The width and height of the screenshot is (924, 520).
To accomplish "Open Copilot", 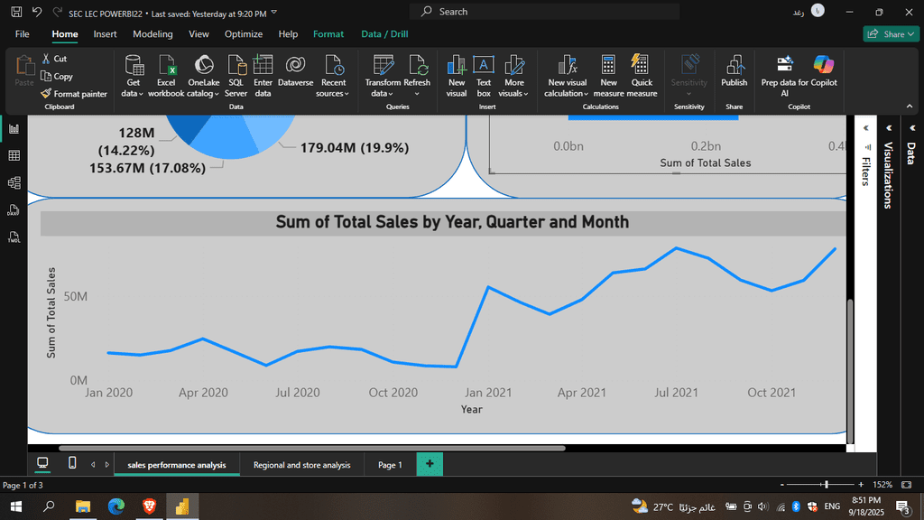I will tap(824, 71).
